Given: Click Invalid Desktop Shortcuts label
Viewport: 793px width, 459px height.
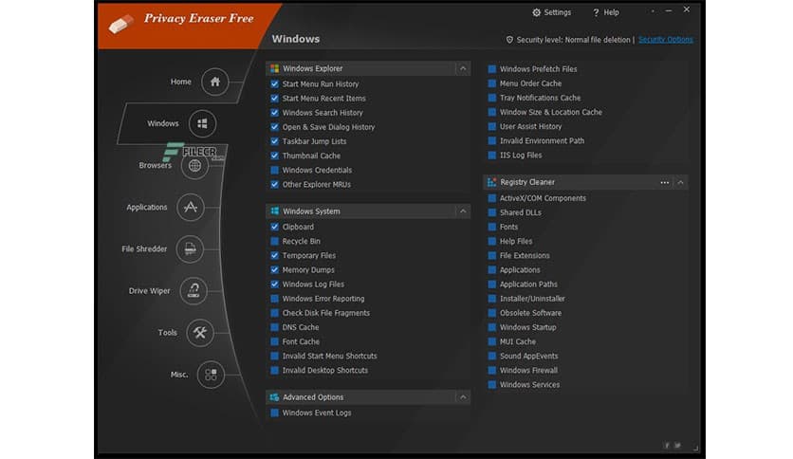Looking at the screenshot, I should point(325,371).
